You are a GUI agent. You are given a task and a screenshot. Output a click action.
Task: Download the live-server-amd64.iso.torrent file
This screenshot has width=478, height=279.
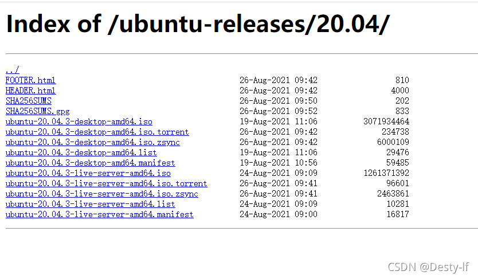click(x=107, y=183)
